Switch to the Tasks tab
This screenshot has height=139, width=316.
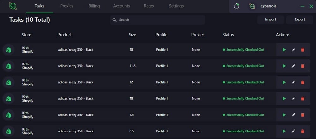39,6
